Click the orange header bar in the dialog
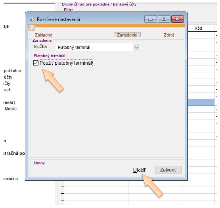220x208 pixels. (110, 26)
